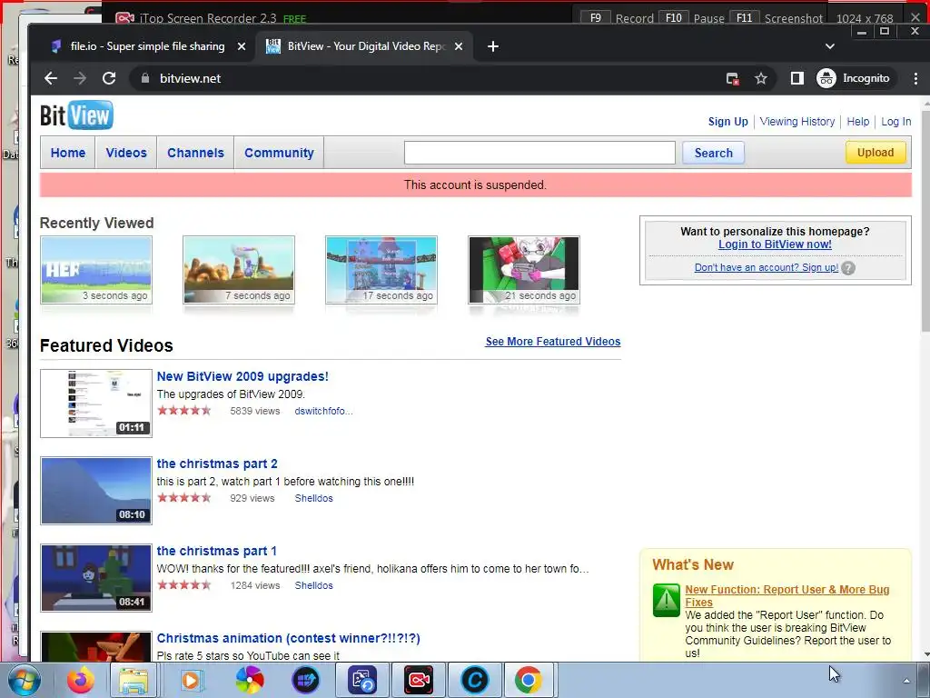Click the browser back arrow
This screenshot has height=698, width=930.
click(51, 78)
